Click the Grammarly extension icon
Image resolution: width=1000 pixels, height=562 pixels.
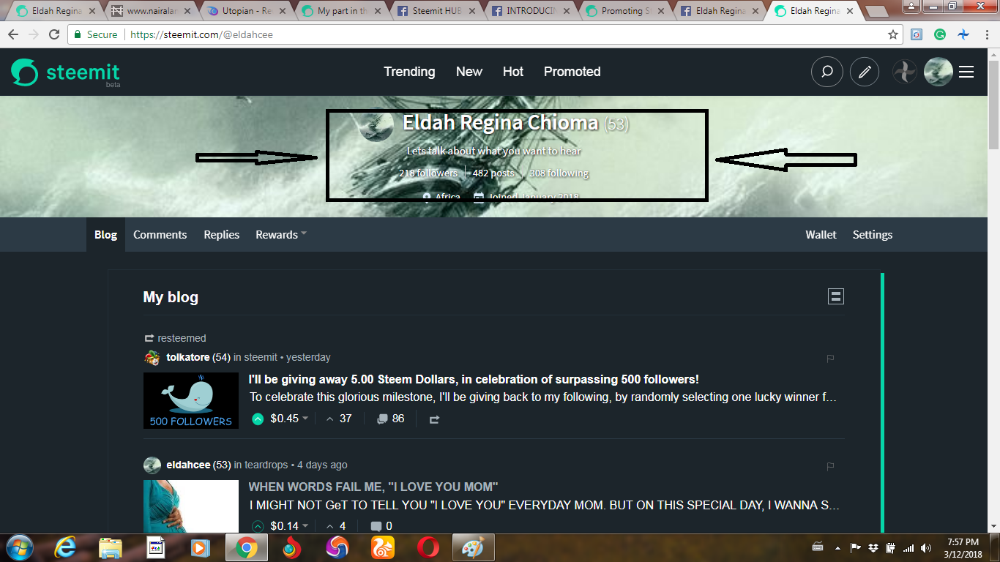click(x=940, y=34)
